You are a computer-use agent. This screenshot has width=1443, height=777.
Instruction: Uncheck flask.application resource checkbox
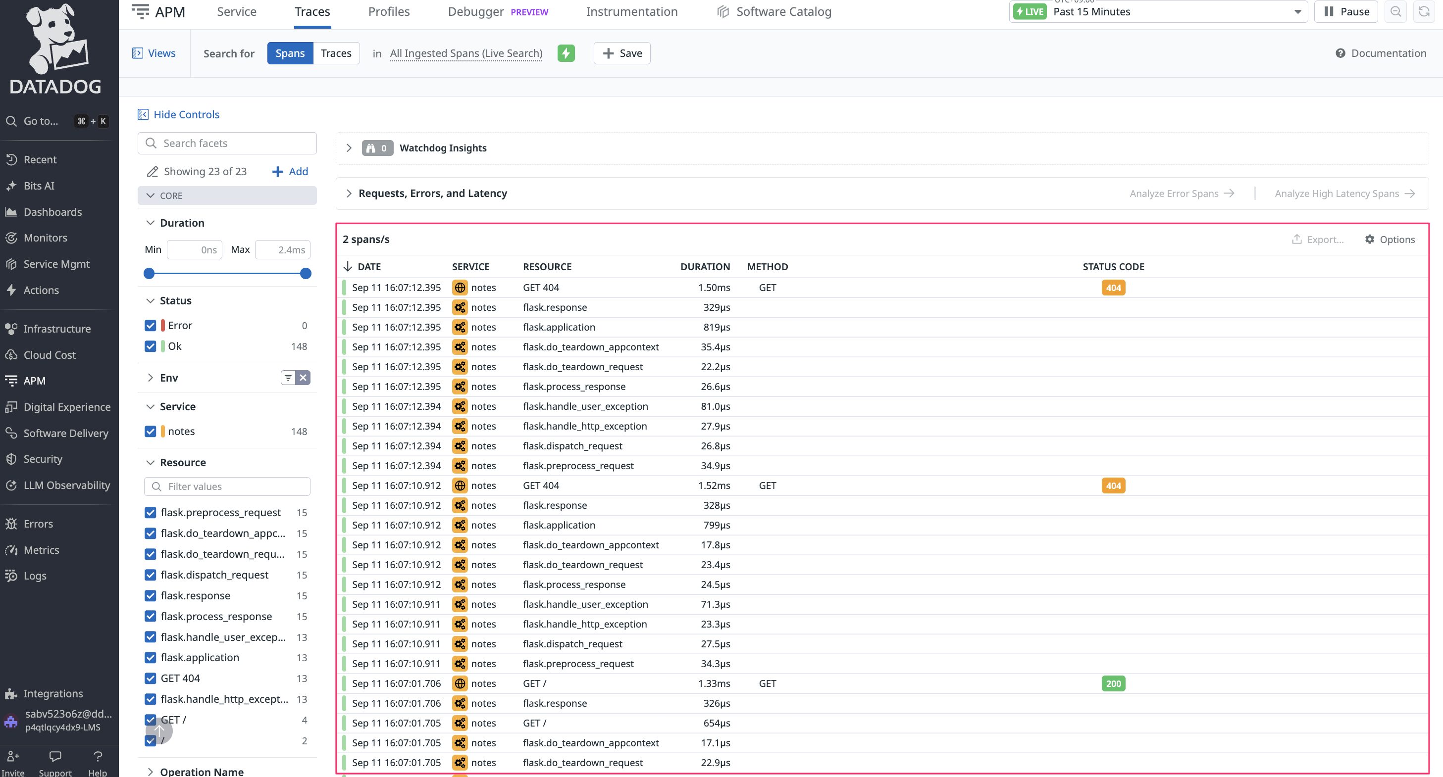pyautogui.click(x=150, y=658)
